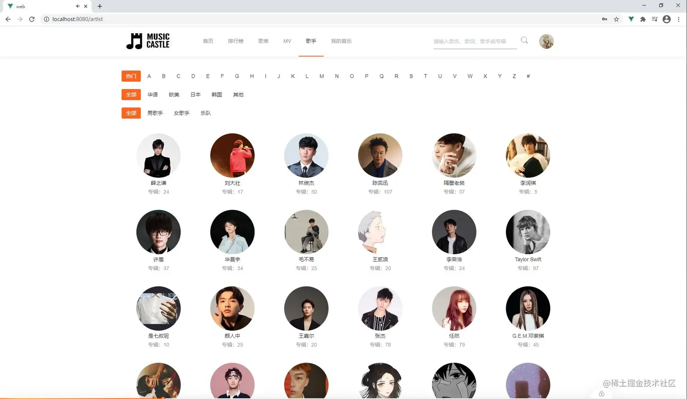Open 李荣浩 artist photo
Screen dimensions: 687x399
tap(454, 232)
